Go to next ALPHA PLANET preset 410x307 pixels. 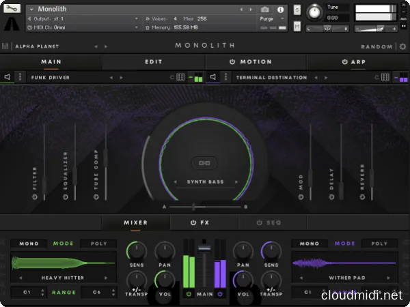click(x=106, y=46)
